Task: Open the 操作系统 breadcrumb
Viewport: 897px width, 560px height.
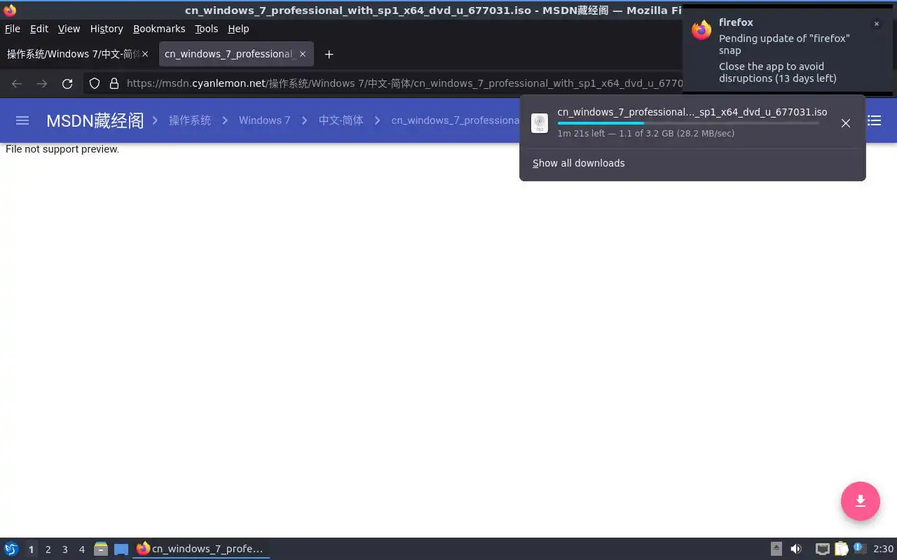Action: tap(190, 120)
